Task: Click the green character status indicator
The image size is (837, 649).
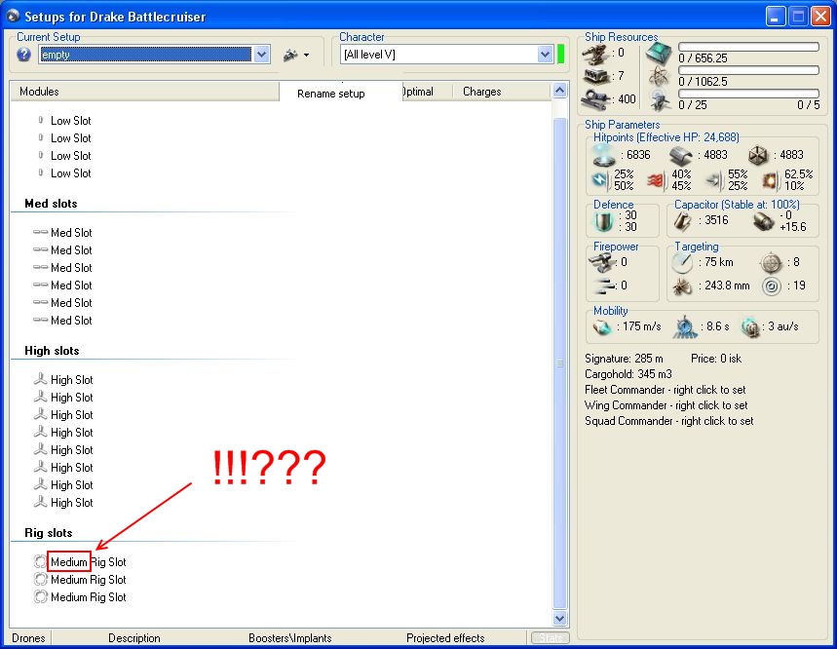Action: [560, 54]
